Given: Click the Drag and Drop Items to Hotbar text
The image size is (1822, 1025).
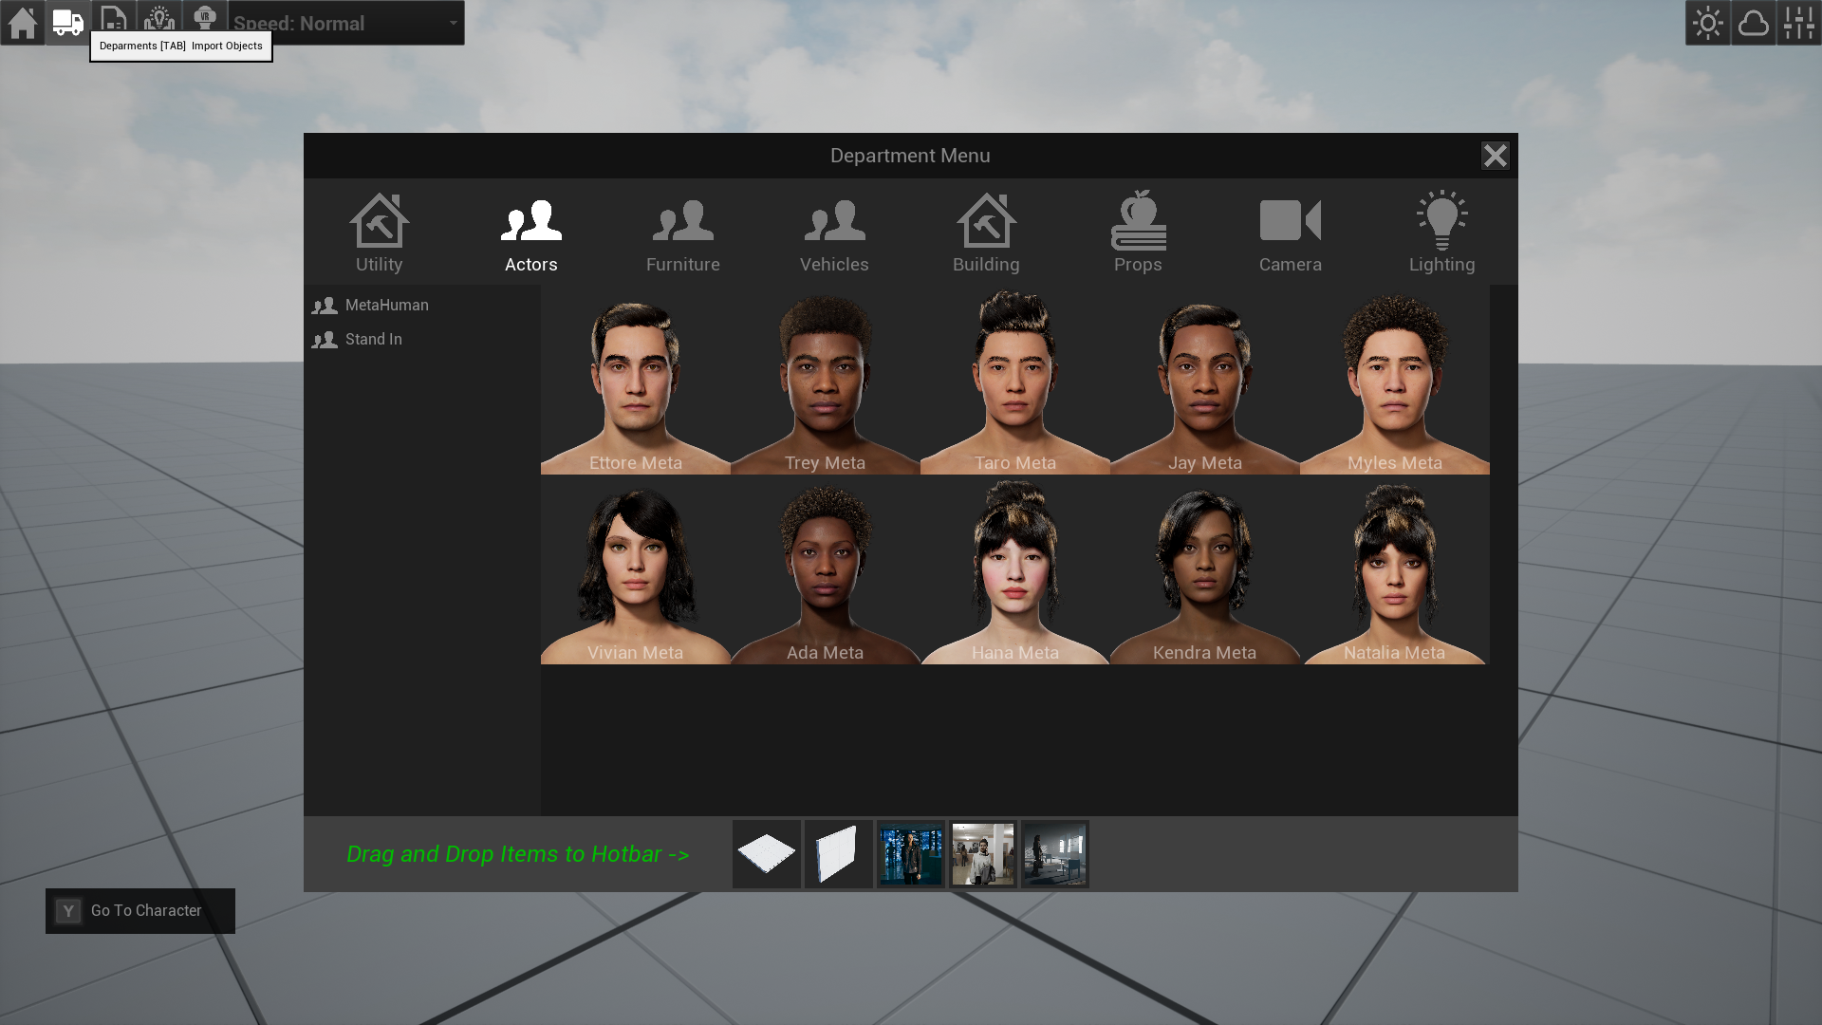Looking at the screenshot, I should [x=517, y=854].
